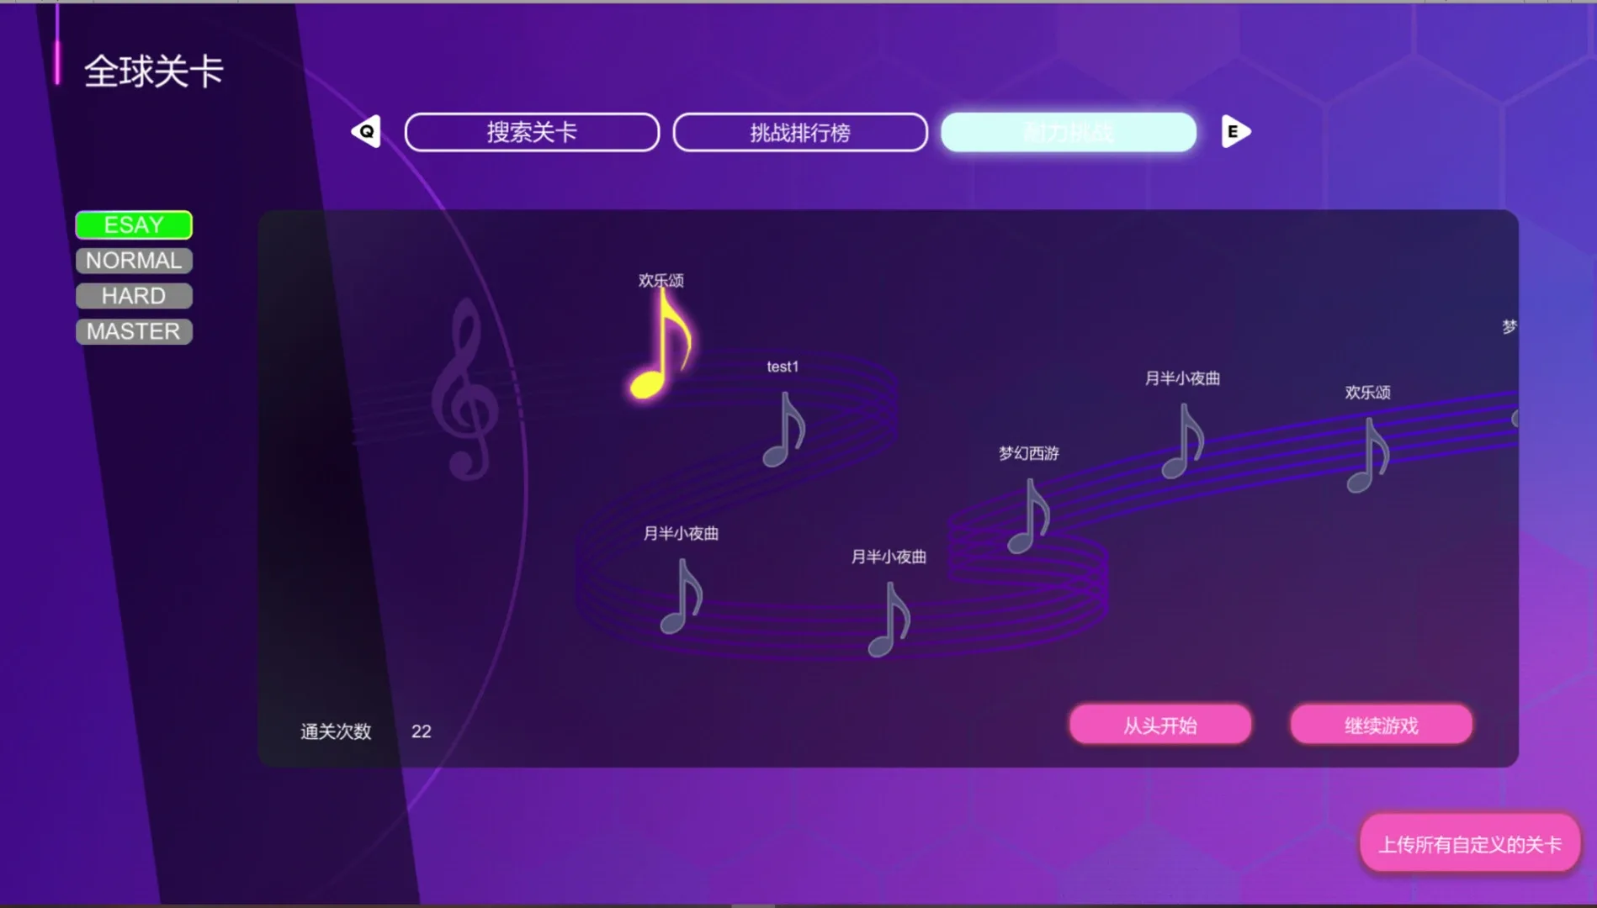Image resolution: width=1597 pixels, height=908 pixels.
Task: Click 上传所有自定义的关卡 button
Action: [x=1469, y=844]
